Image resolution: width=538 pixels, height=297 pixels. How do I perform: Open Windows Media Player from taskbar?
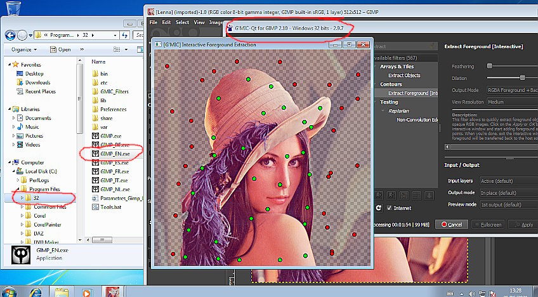(x=87, y=293)
